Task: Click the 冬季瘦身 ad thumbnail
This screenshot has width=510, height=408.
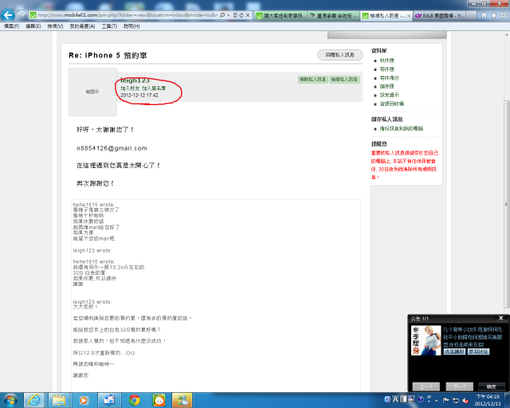Action: pyautogui.click(x=426, y=340)
